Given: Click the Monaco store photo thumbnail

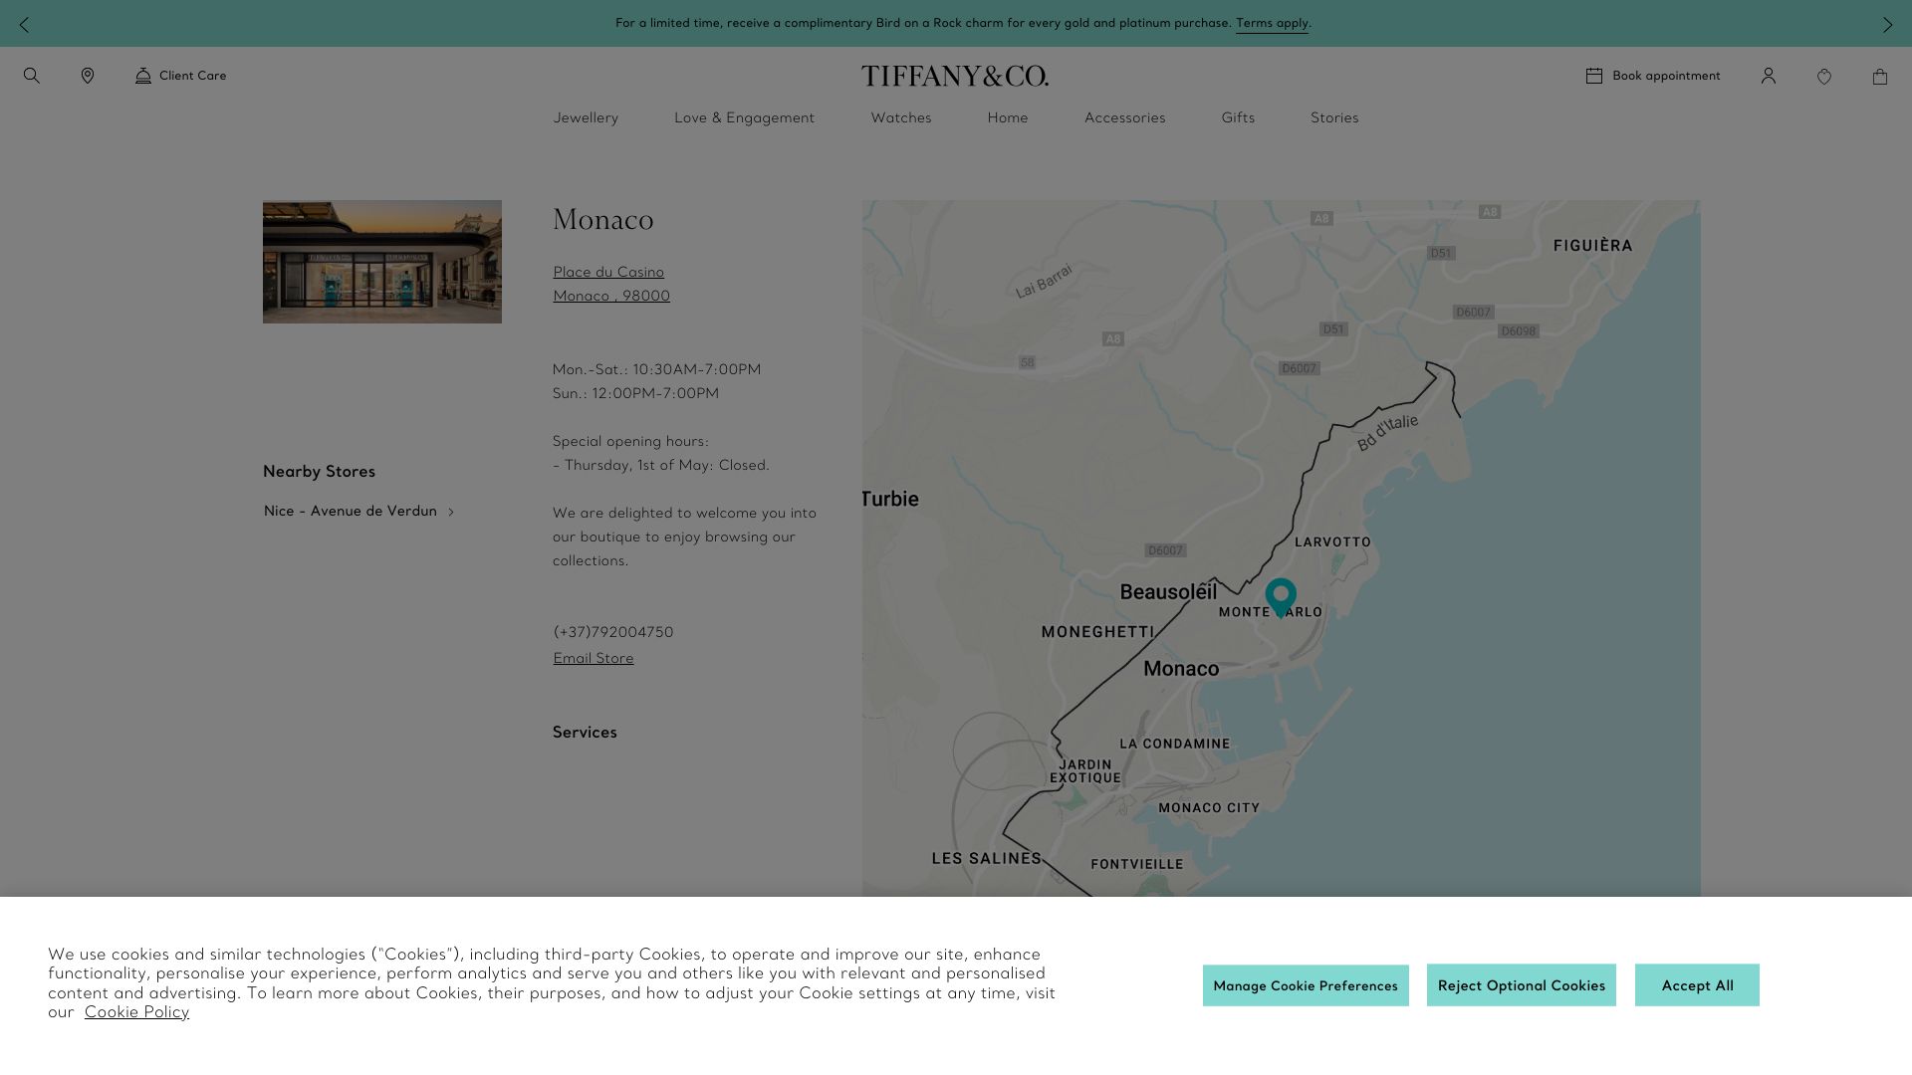Looking at the screenshot, I should (382, 262).
